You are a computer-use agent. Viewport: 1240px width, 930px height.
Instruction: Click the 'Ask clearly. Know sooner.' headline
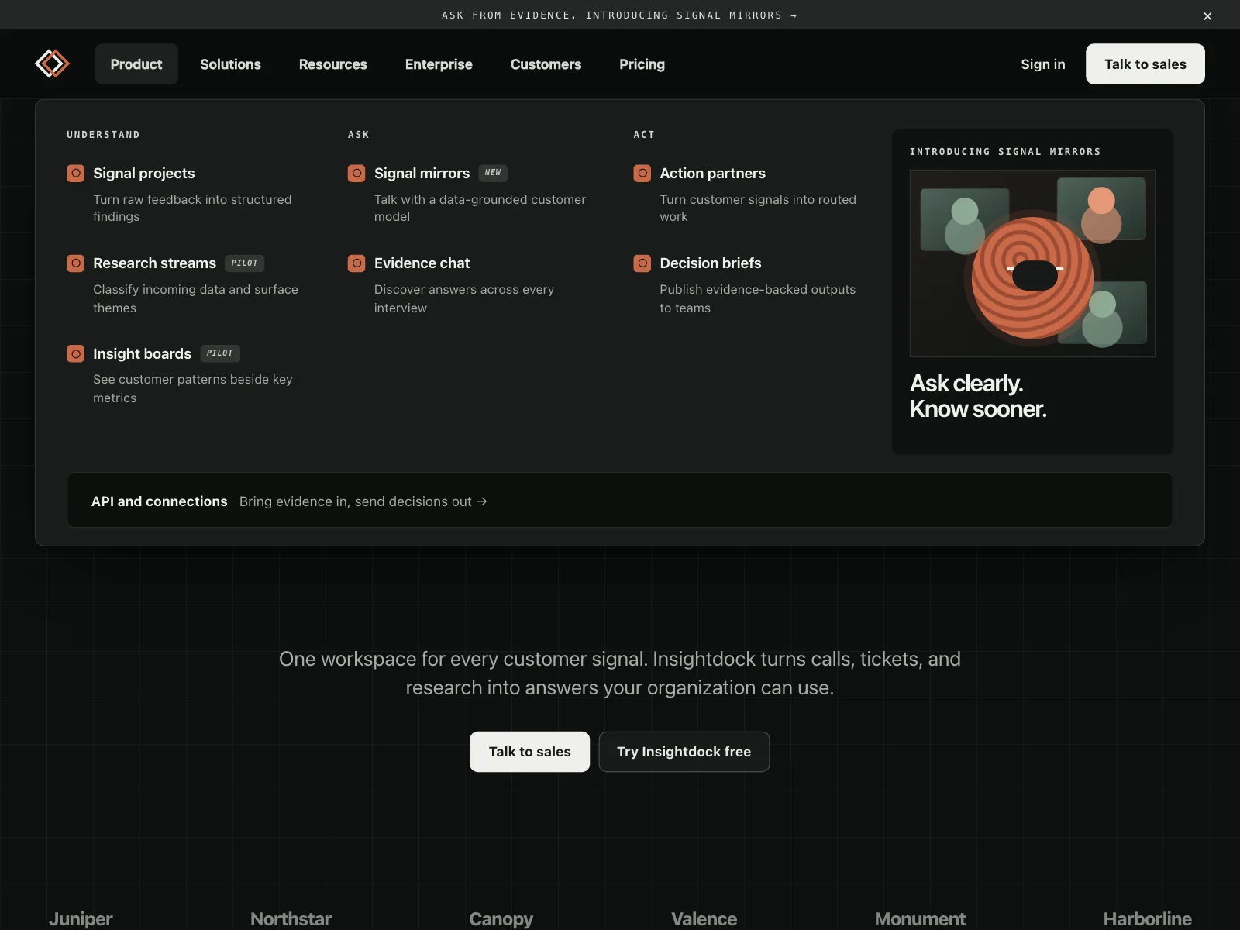point(978,396)
